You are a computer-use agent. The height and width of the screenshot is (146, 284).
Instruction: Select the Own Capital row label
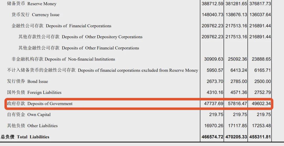29,115
